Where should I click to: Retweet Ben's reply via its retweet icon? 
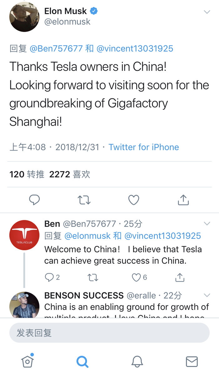point(93,277)
